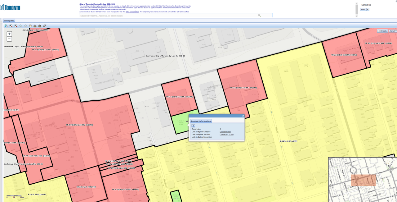397x202 pixels.
Task: Toggle the Streets checkbox
Action: (x=379, y=31)
